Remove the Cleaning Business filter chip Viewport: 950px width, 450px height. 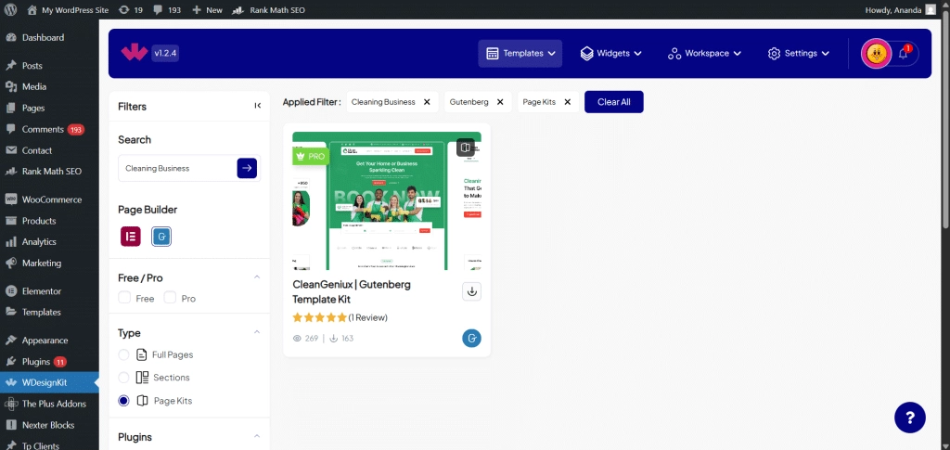[427, 102]
